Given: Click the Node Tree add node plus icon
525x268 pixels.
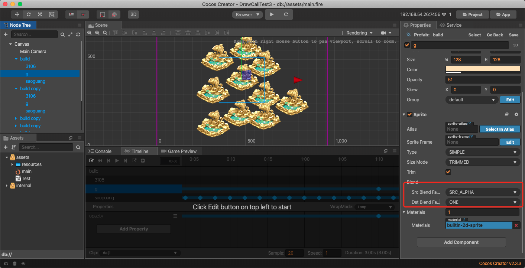Looking at the screenshot, I should tap(6, 34).
